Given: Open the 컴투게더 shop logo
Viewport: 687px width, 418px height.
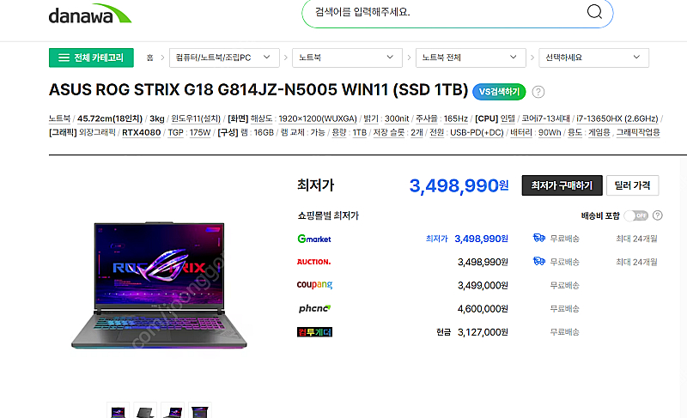Looking at the screenshot, I should point(314,332).
